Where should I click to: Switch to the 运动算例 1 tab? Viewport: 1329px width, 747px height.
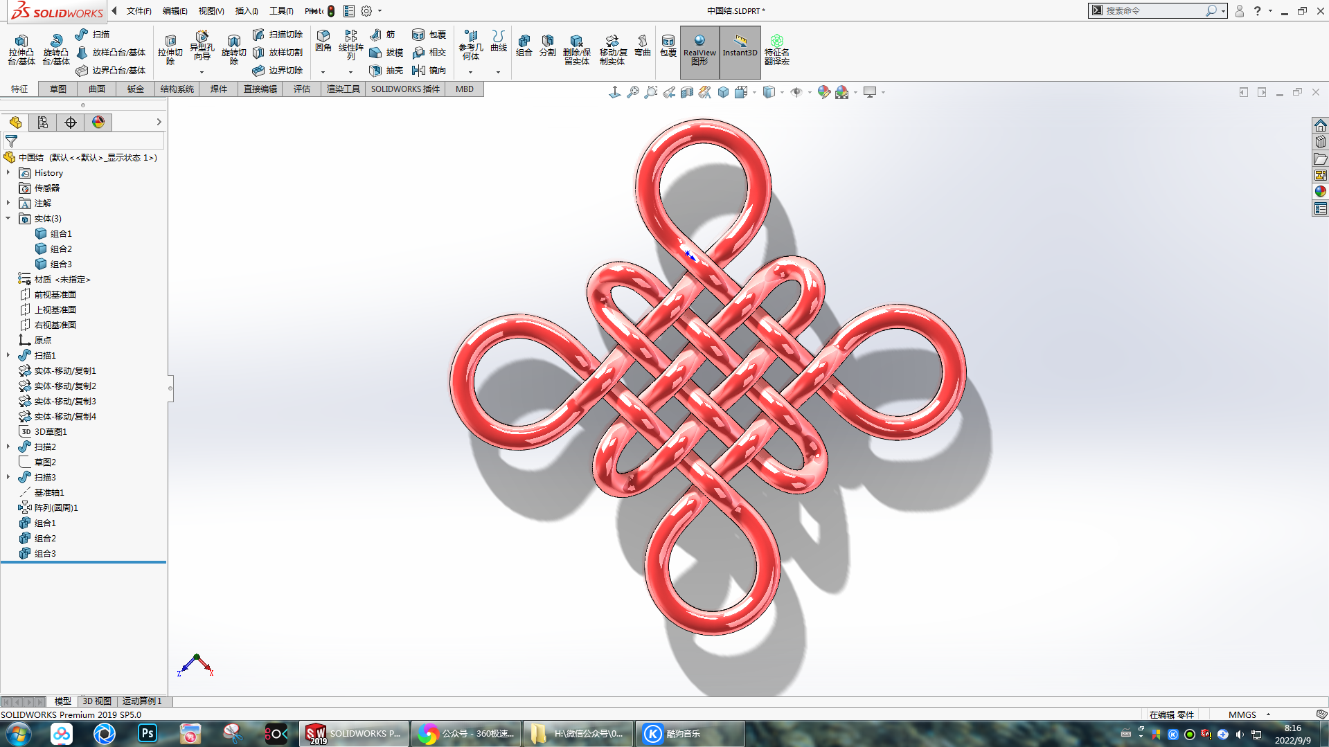[142, 701]
